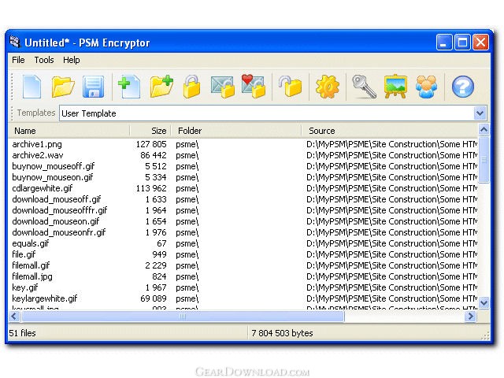Click the PSM Encryptor title bar icon
This screenshot has height=378, width=504.
click(x=15, y=42)
